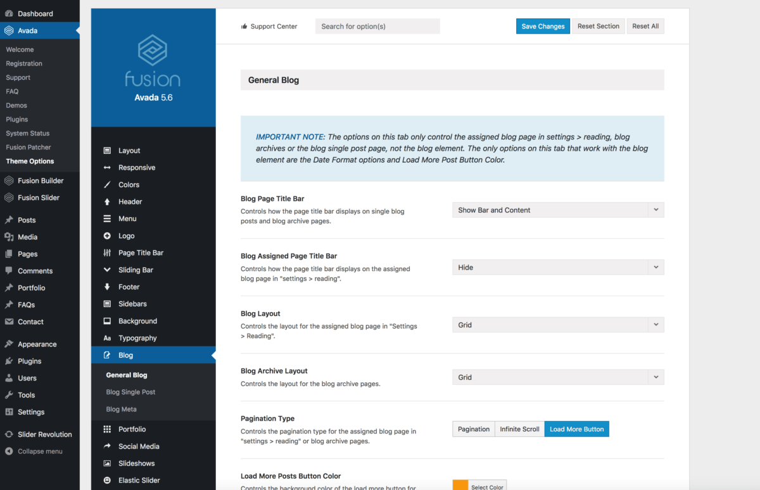Open the Blog Page Title Bar dropdown
The image size is (760, 490).
coord(557,210)
